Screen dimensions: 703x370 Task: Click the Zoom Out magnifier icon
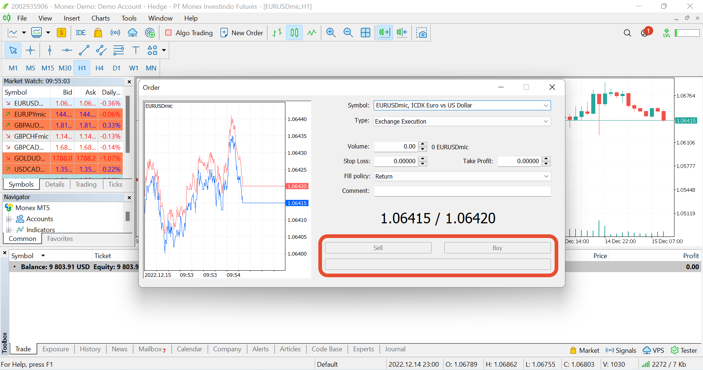pyautogui.click(x=348, y=33)
